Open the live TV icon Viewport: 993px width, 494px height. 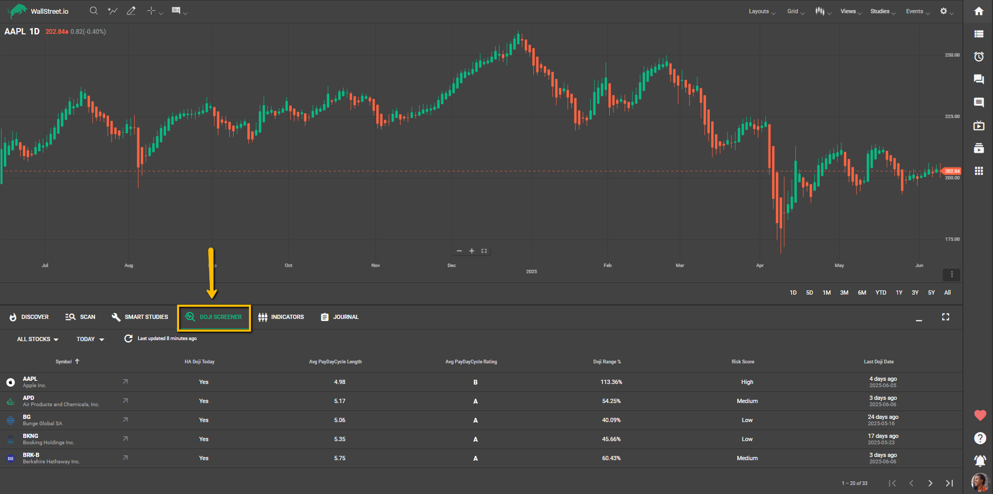[x=979, y=125]
